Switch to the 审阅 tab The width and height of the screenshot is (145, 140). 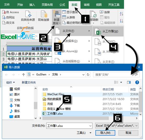87,5
